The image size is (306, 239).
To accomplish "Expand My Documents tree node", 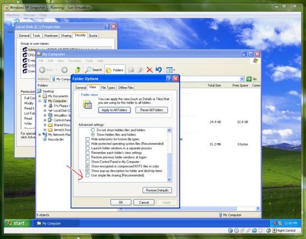I will pos(40,96).
